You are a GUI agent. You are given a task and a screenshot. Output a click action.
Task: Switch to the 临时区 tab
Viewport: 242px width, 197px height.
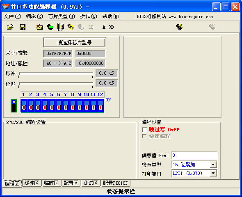pos(51,183)
